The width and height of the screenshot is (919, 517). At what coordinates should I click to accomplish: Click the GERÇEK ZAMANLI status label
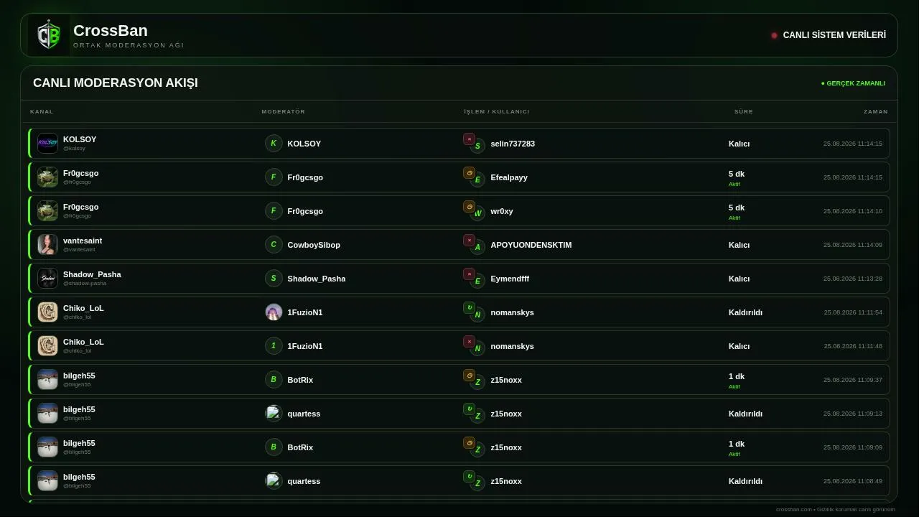[x=853, y=83]
